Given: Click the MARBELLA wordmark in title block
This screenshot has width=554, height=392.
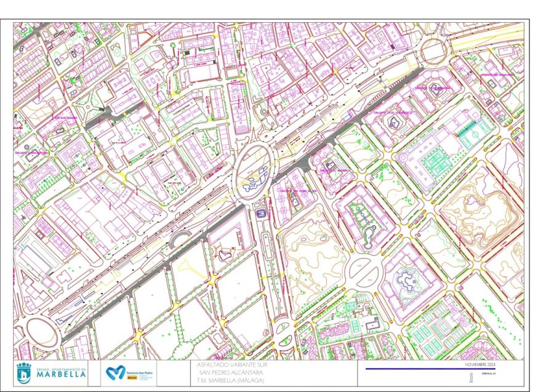Looking at the screenshot, I should coord(61,374).
